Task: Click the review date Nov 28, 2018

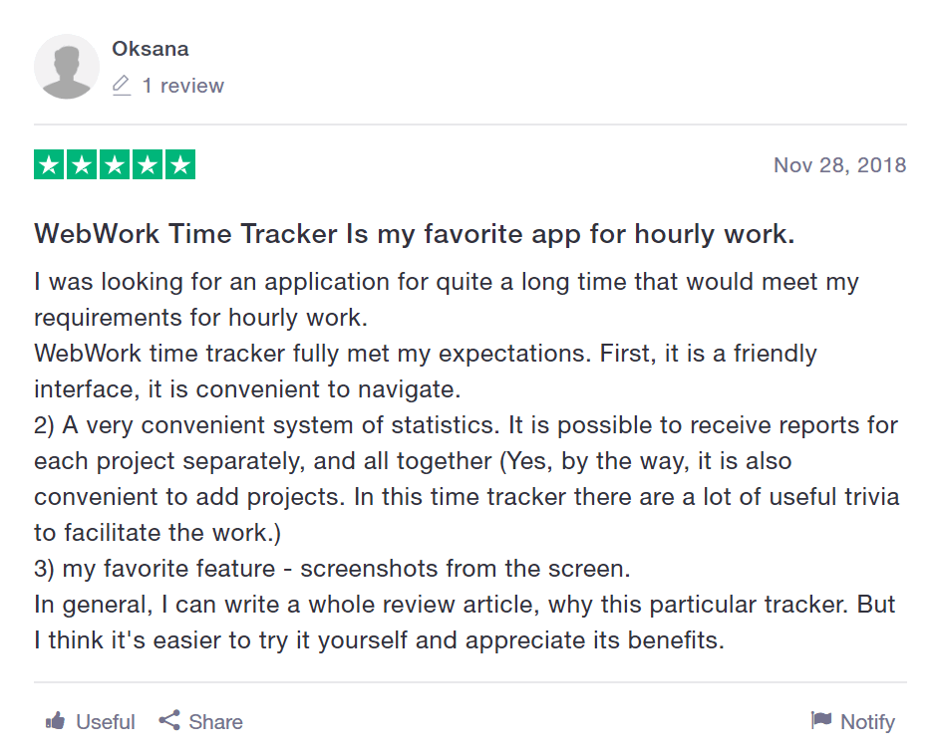Action: click(840, 165)
